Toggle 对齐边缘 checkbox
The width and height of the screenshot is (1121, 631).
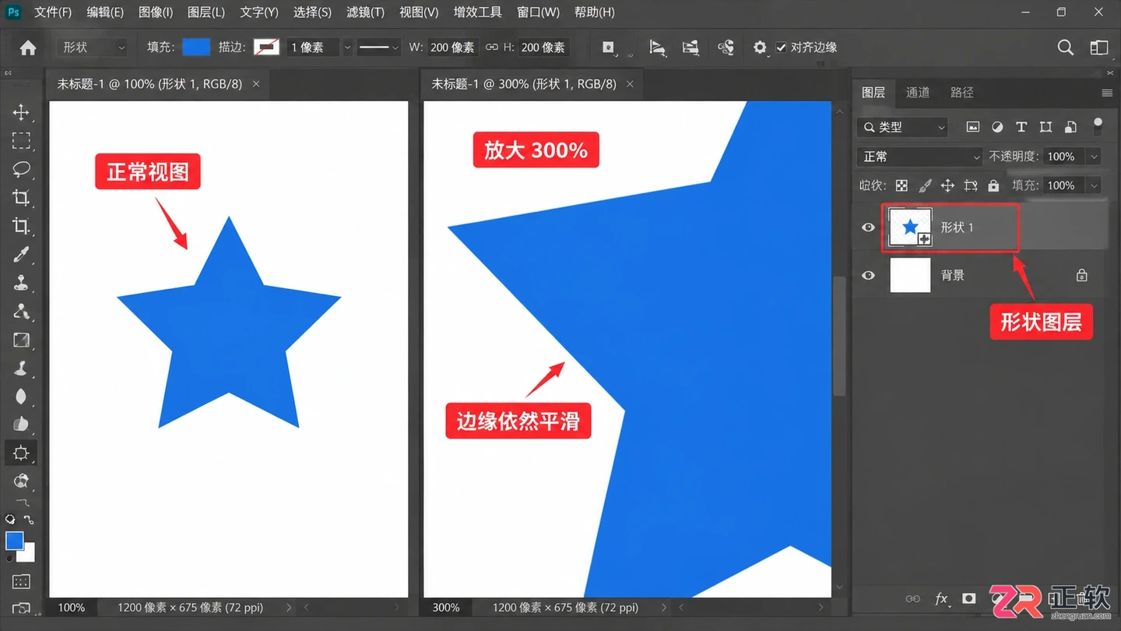(x=782, y=48)
